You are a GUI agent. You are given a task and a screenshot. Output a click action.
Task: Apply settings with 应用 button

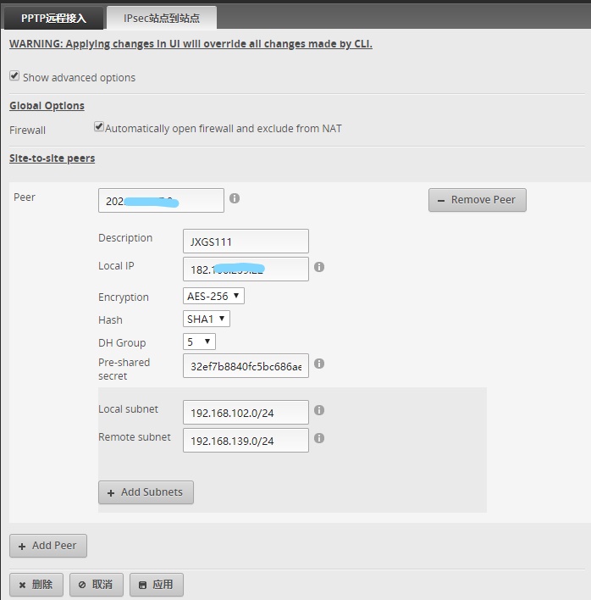(x=157, y=585)
